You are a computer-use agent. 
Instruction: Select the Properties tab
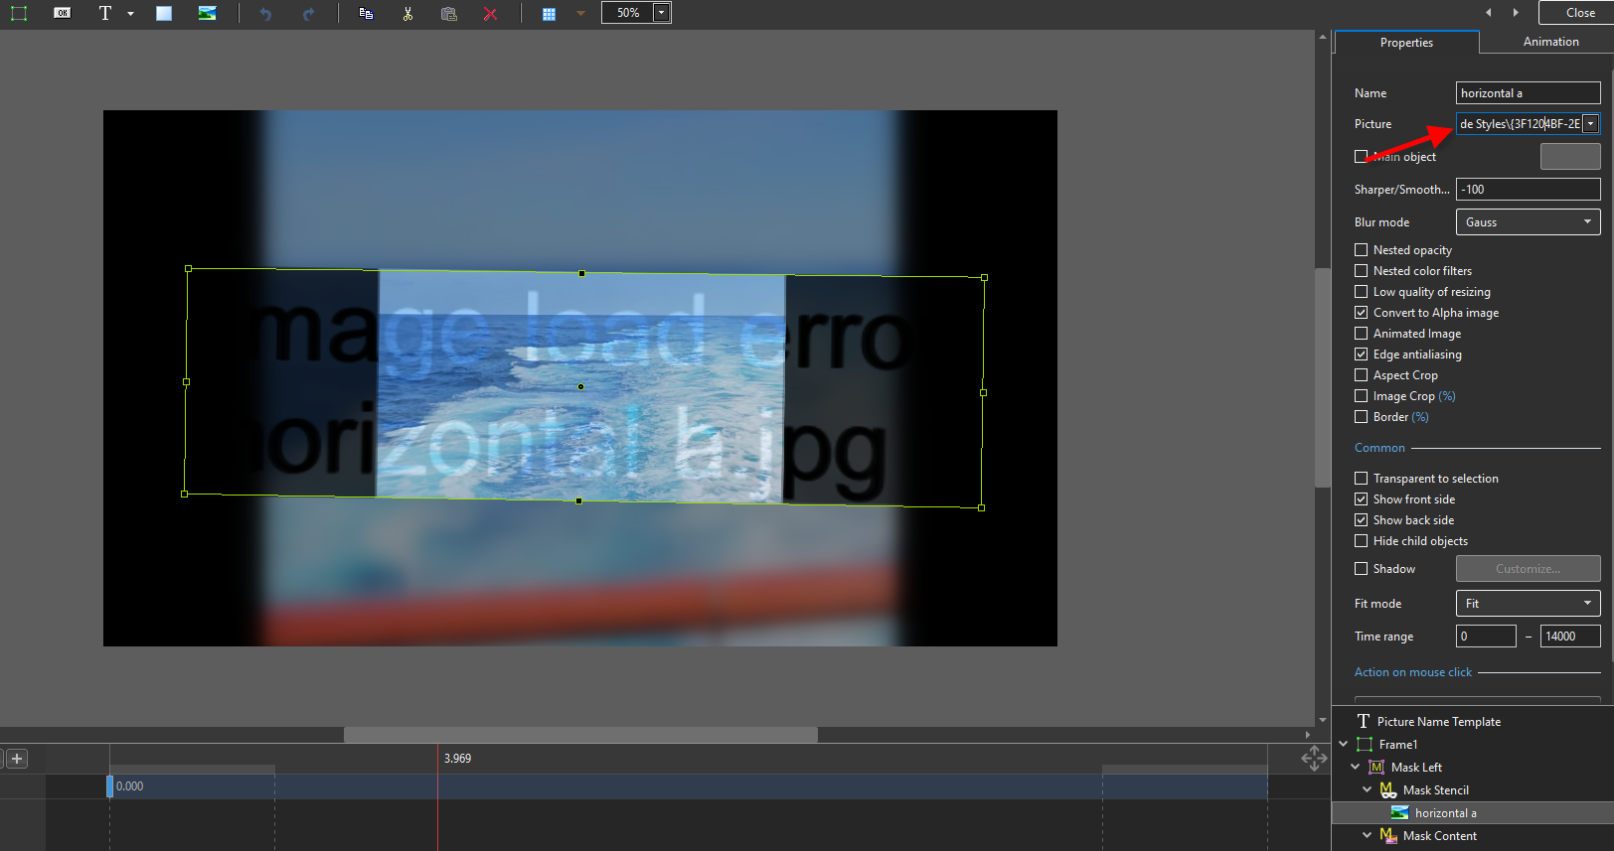pos(1406,43)
